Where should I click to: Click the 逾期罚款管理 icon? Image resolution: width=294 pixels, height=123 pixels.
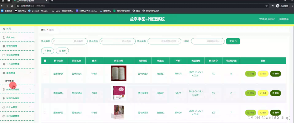[x=4, y=98]
